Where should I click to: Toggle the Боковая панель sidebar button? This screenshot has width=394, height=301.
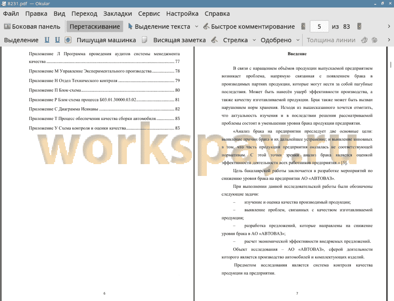pos(32,26)
